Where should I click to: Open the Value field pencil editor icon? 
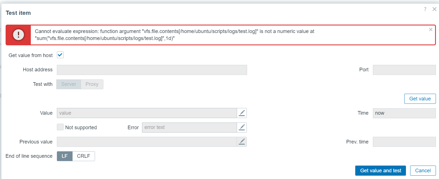click(242, 113)
